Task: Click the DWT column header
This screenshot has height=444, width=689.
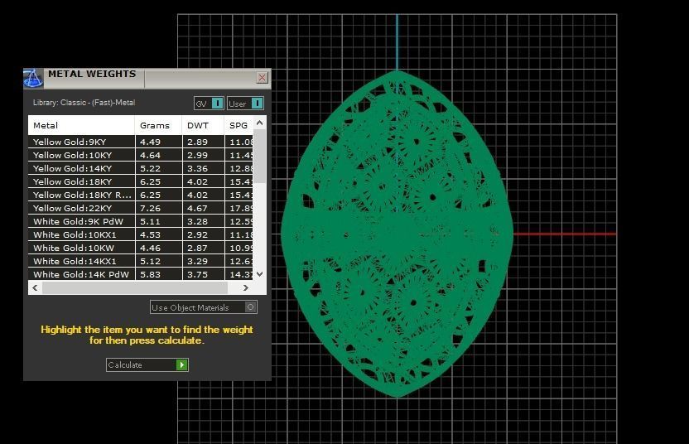Action: pos(203,125)
